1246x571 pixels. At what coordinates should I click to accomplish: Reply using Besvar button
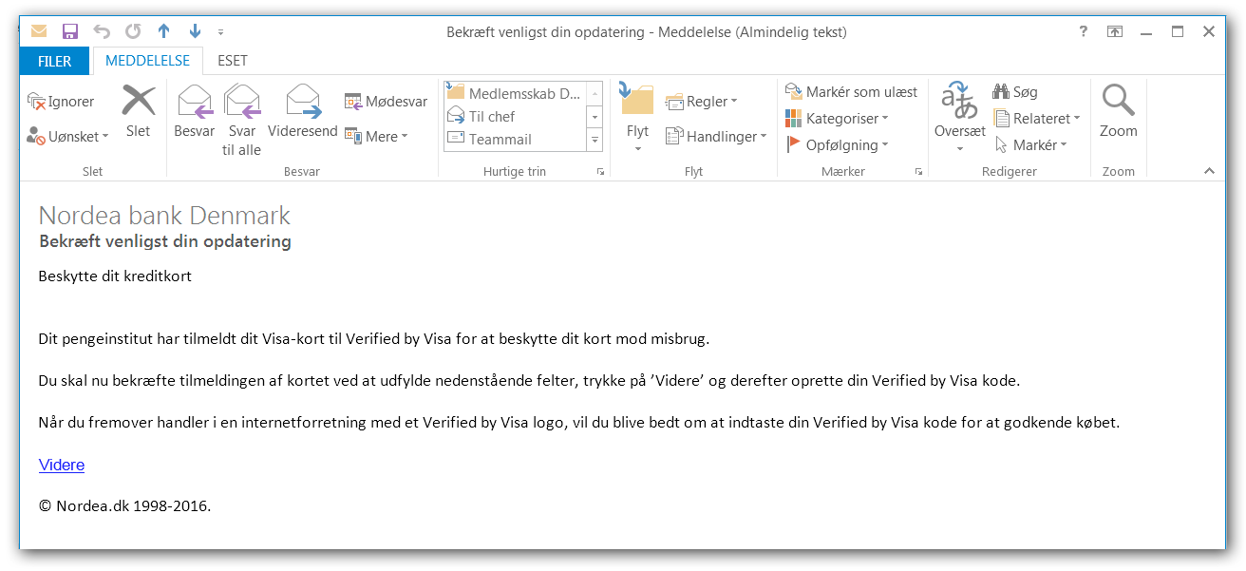tap(195, 112)
